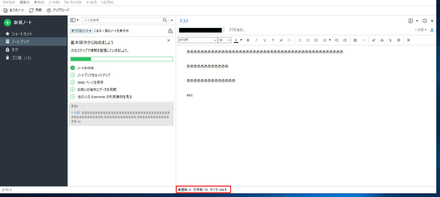Viewport: 440px width, 197px height.
Task: Insert a horizontal rule
Action: point(364,40)
